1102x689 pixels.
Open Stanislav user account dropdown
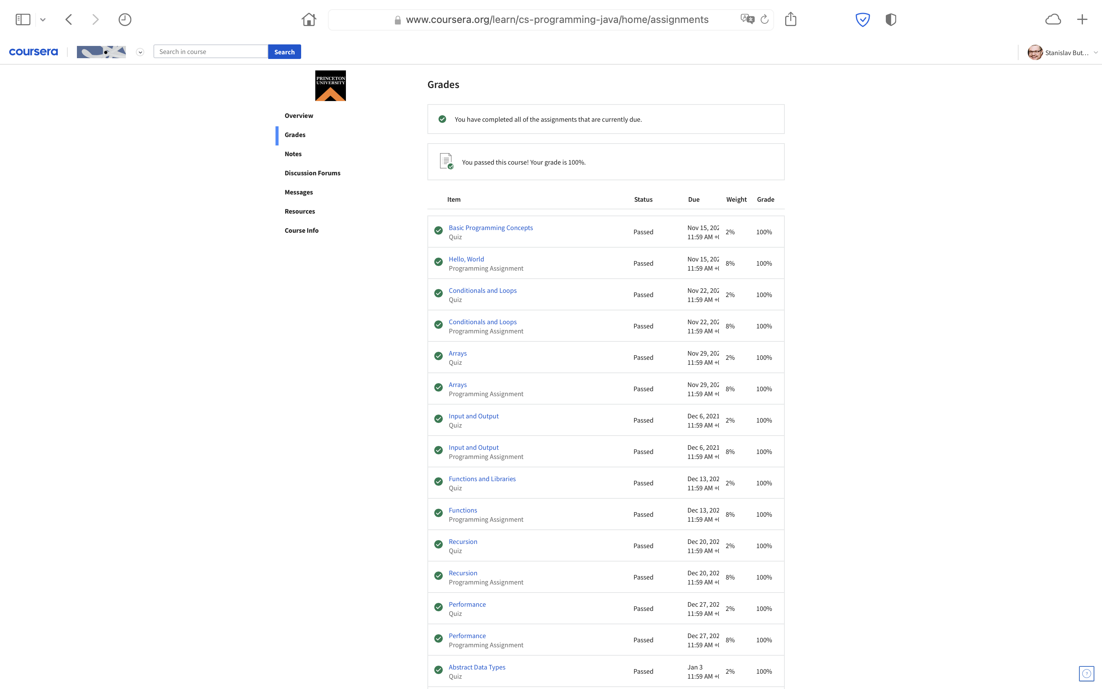click(1063, 53)
